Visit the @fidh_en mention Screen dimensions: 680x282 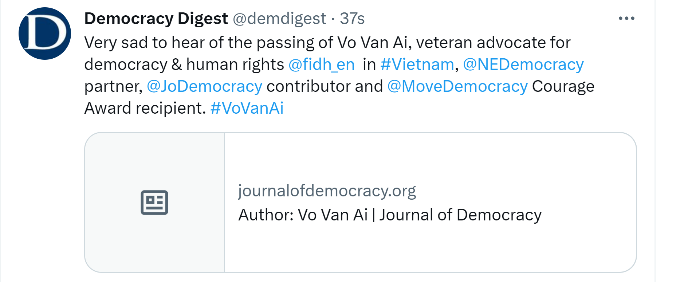pyautogui.click(x=322, y=64)
